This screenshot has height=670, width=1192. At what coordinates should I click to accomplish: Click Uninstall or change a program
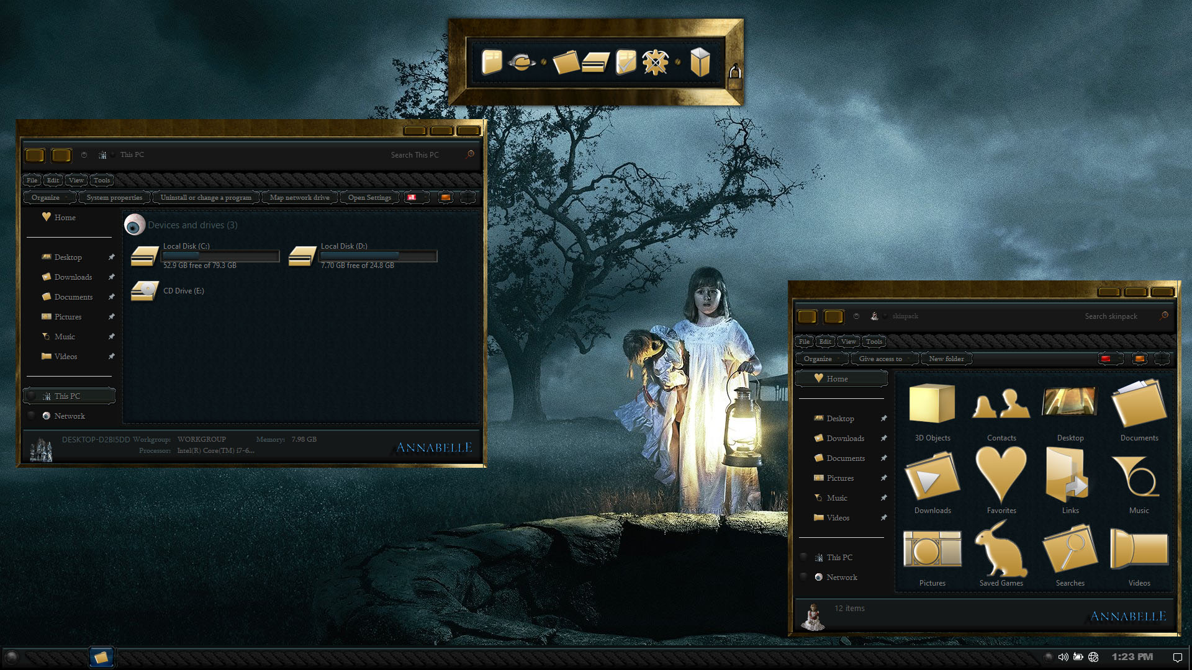(x=205, y=197)
